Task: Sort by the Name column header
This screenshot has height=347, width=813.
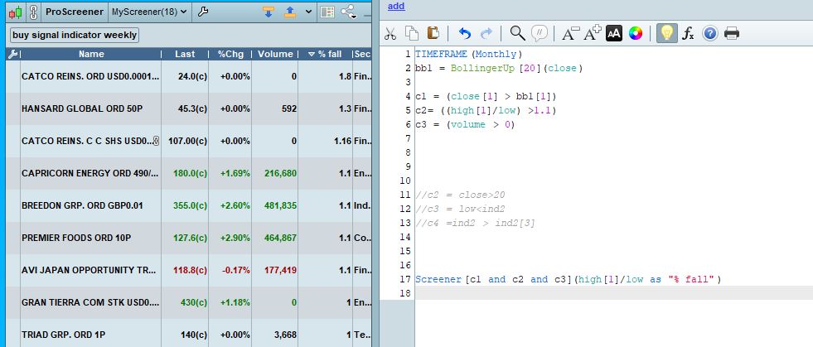Action: click(x=91, y=54)
